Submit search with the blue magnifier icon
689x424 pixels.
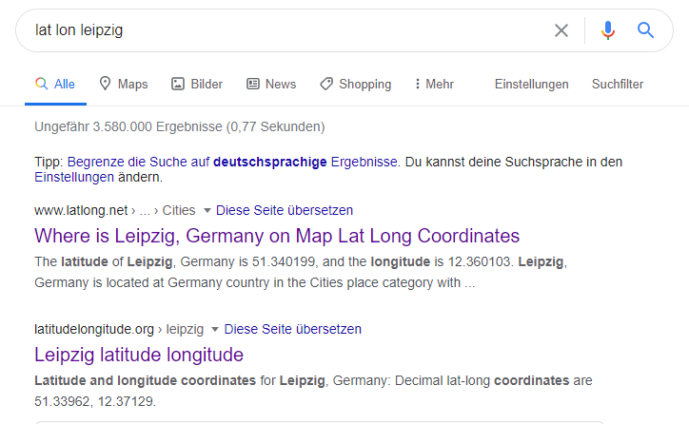pos(645,30)
